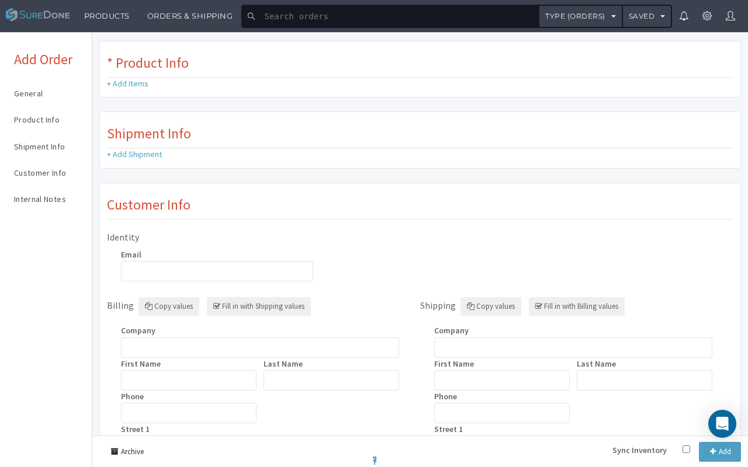The height and width of the screenshot is (467, 748).
Task: Open the Products menu
Action: point(106,16)
